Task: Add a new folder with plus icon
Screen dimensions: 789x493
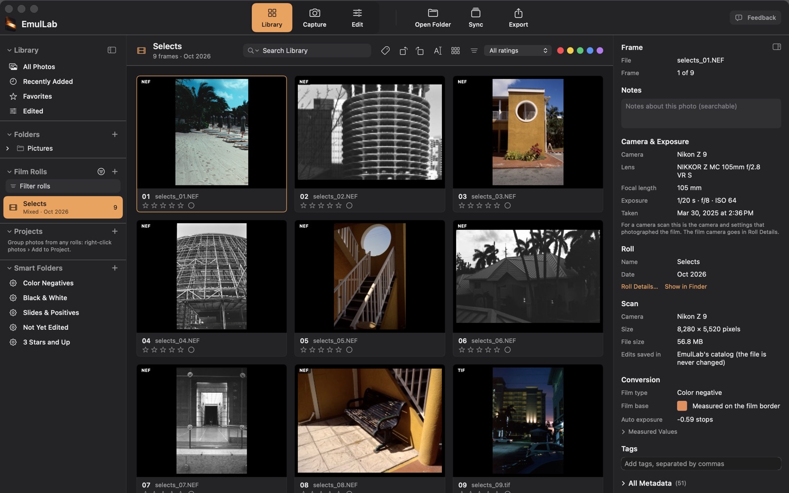Action: [x=114, y=134]
